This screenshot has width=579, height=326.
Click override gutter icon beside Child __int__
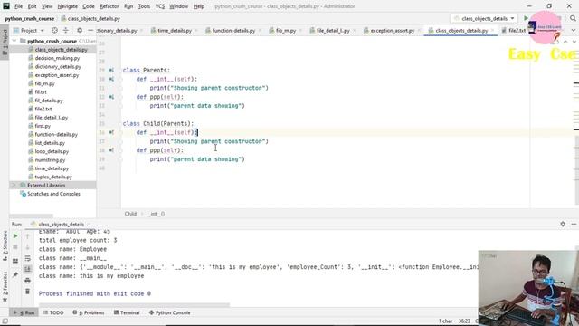coord(111,132)
